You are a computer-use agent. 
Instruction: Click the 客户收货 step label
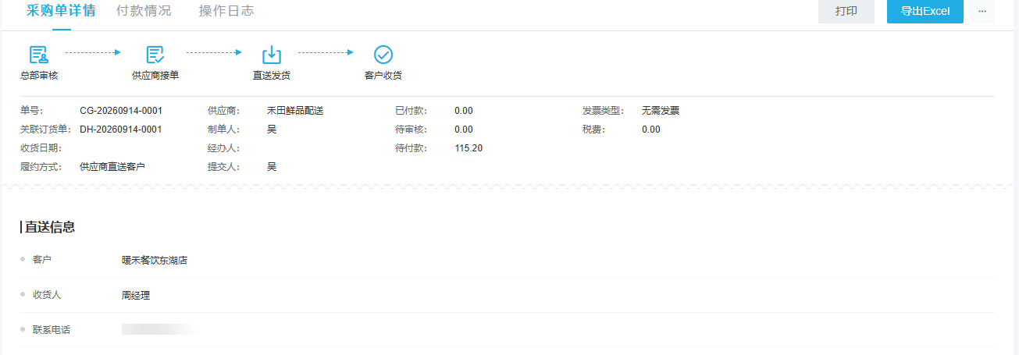pyautogui.click(x=383, y=76)
